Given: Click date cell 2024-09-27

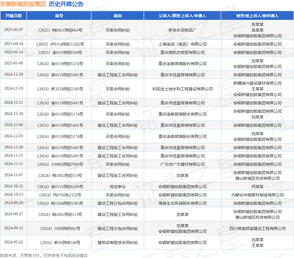Looking at the screenshot, I should [13, 214].
